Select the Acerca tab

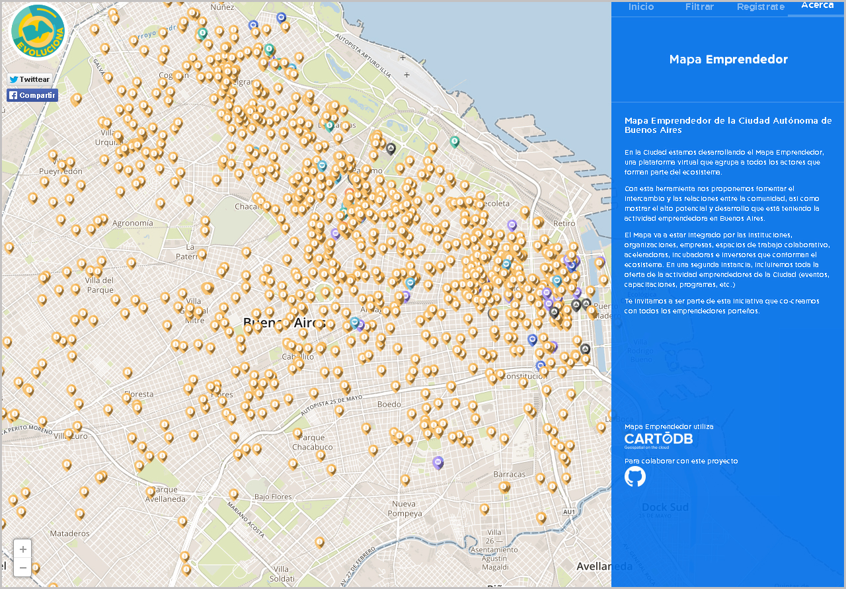pyautogui.click(x=817, y=5)
